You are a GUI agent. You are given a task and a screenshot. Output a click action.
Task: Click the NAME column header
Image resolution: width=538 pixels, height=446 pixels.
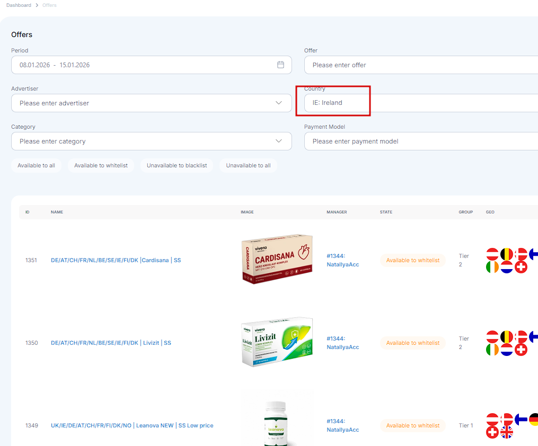57,212
